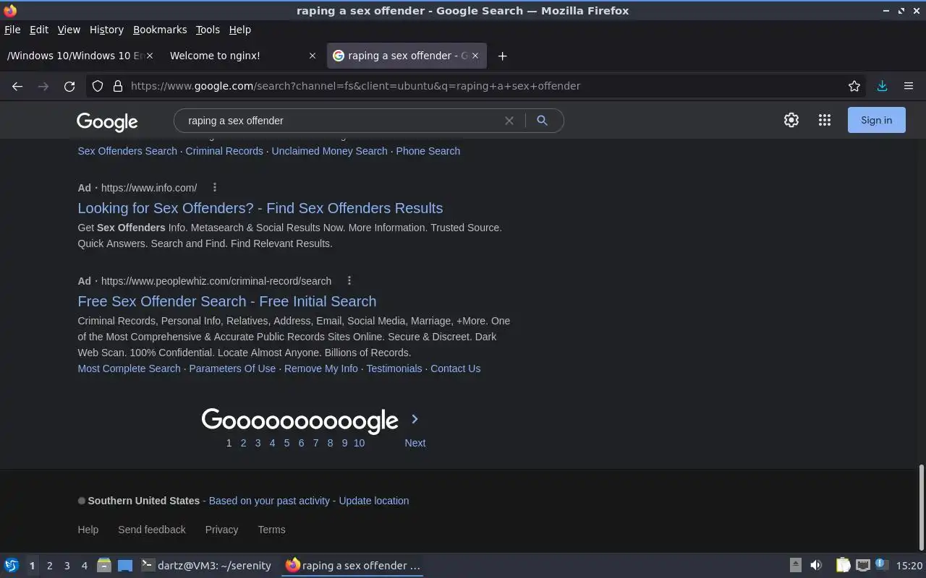Open Unclaimed Money Search sitelink

point(330,151)
